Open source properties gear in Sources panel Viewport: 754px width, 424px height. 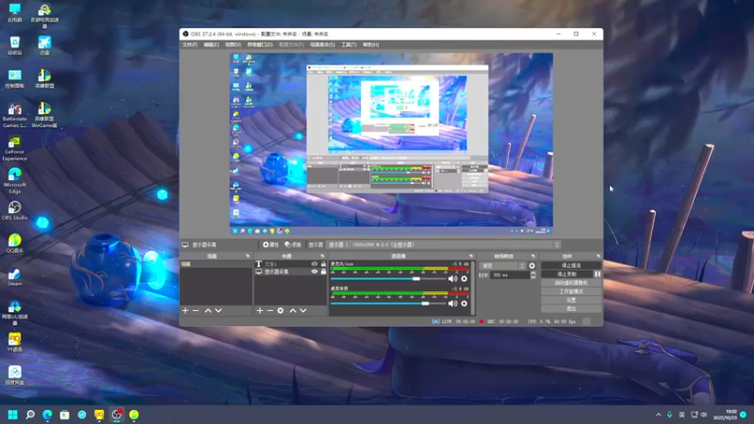280,311
